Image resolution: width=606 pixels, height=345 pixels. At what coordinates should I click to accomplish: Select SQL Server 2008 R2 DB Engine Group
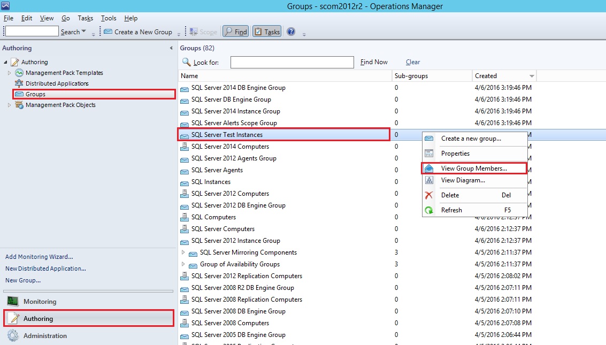click(x=242, y=288)
